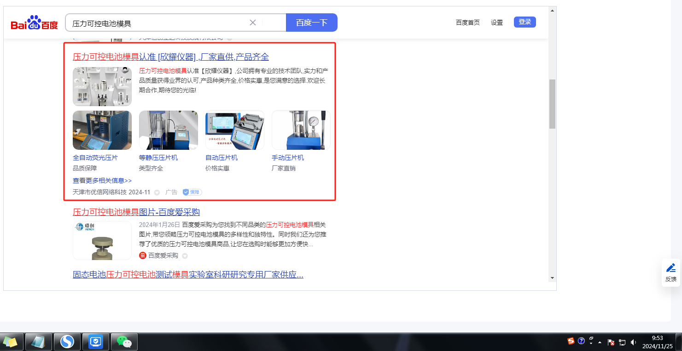The image size is (682, 351).
Task: Click the 手动压片机 link
Action: click(288, 158)
